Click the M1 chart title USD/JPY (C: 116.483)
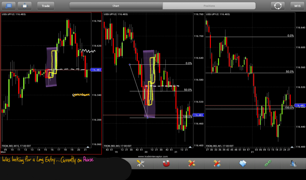Image resolution: width=306 pixels, height=180 pixels. [218, 14]
